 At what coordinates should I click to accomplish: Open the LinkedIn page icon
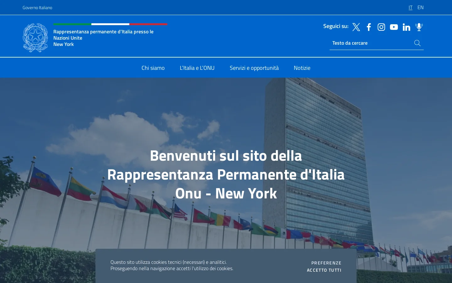click(x=406, y=27)
